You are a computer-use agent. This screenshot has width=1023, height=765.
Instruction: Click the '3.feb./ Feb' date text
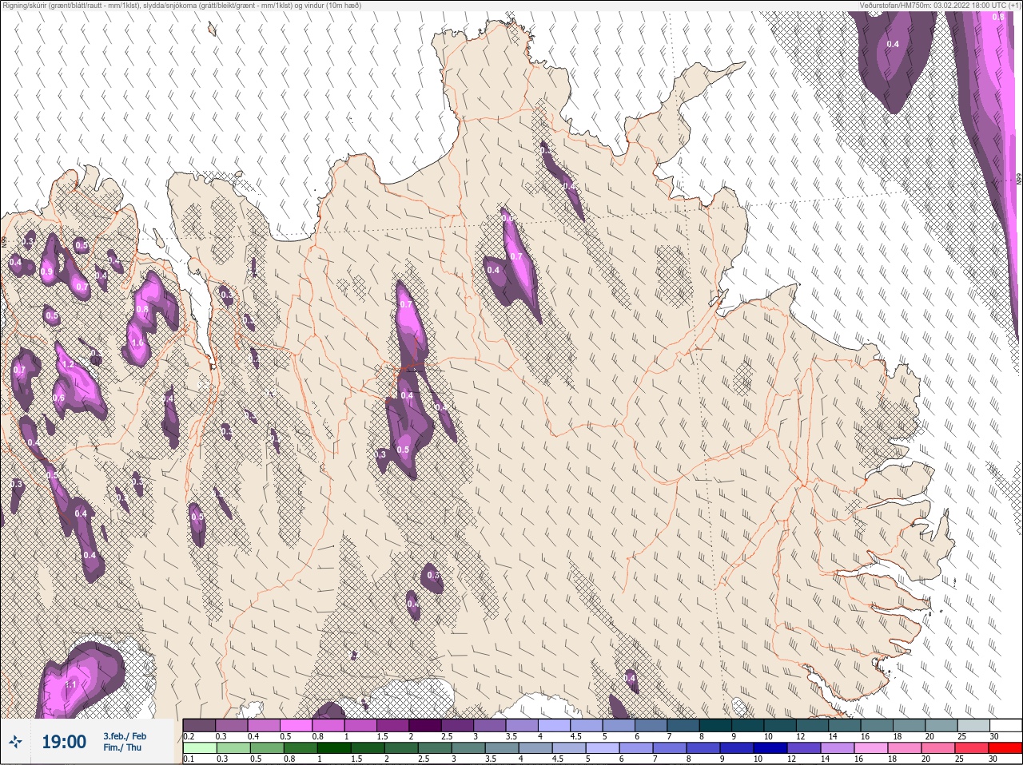click(125, 736)
